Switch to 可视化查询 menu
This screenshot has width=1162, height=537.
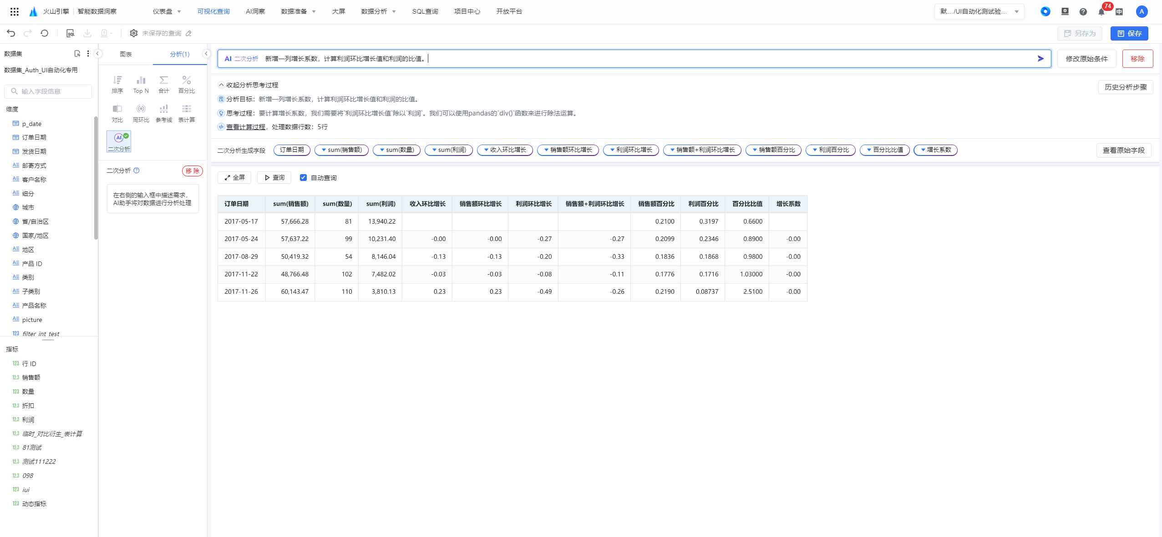pyautogui.click(x=213, y=11)
